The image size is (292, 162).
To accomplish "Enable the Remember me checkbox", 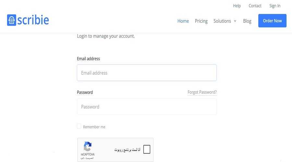I will click(x=79, y=126).
